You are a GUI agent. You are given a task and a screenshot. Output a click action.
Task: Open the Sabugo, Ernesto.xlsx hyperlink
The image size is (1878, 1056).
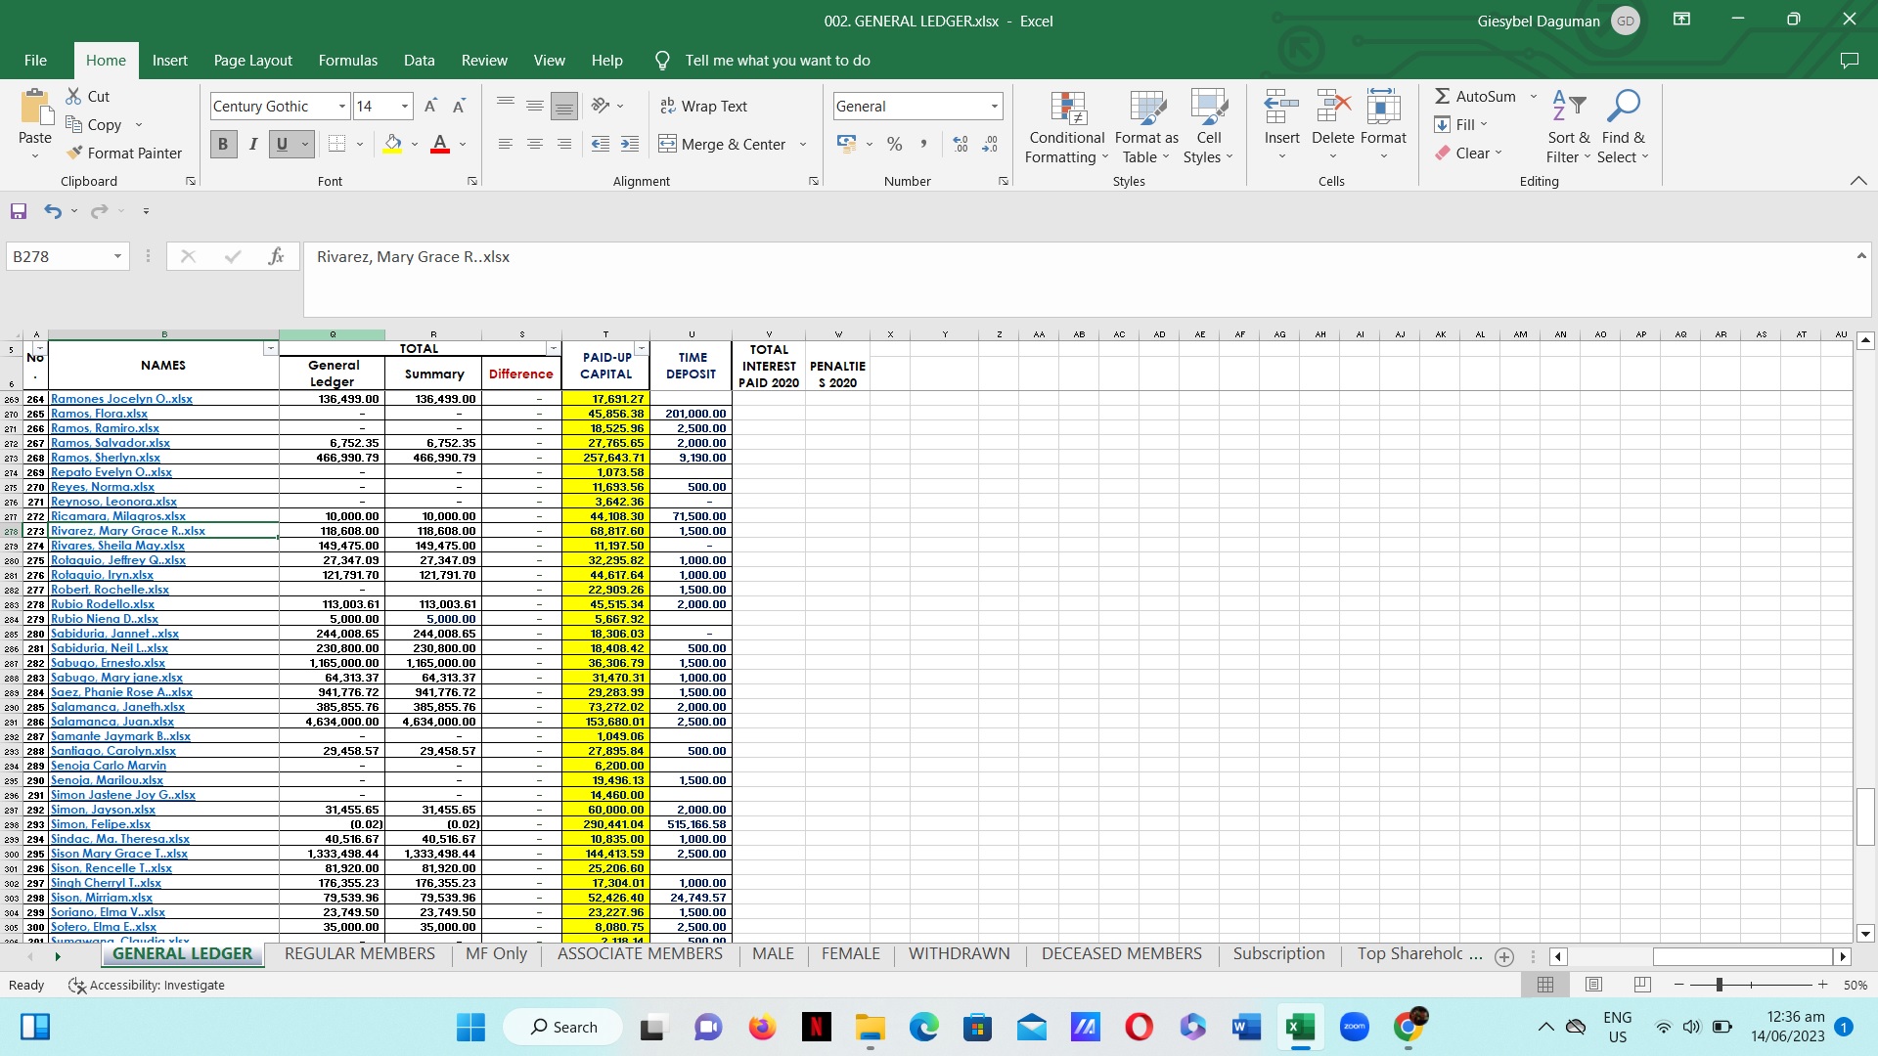click(108, 663)
